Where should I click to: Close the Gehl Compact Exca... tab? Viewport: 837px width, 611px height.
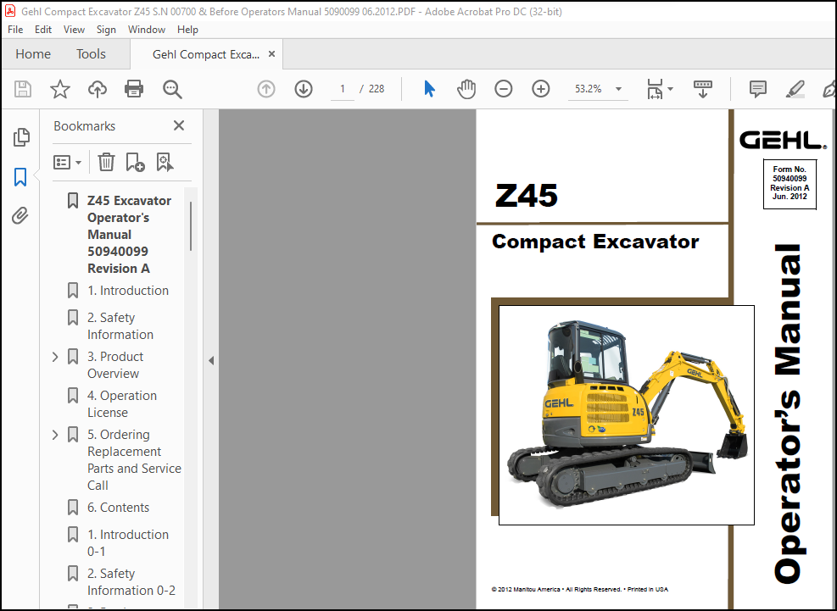coord(271,54)
